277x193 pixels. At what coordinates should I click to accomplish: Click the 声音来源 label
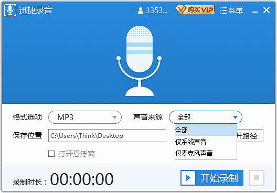click(x=148, y=117)
